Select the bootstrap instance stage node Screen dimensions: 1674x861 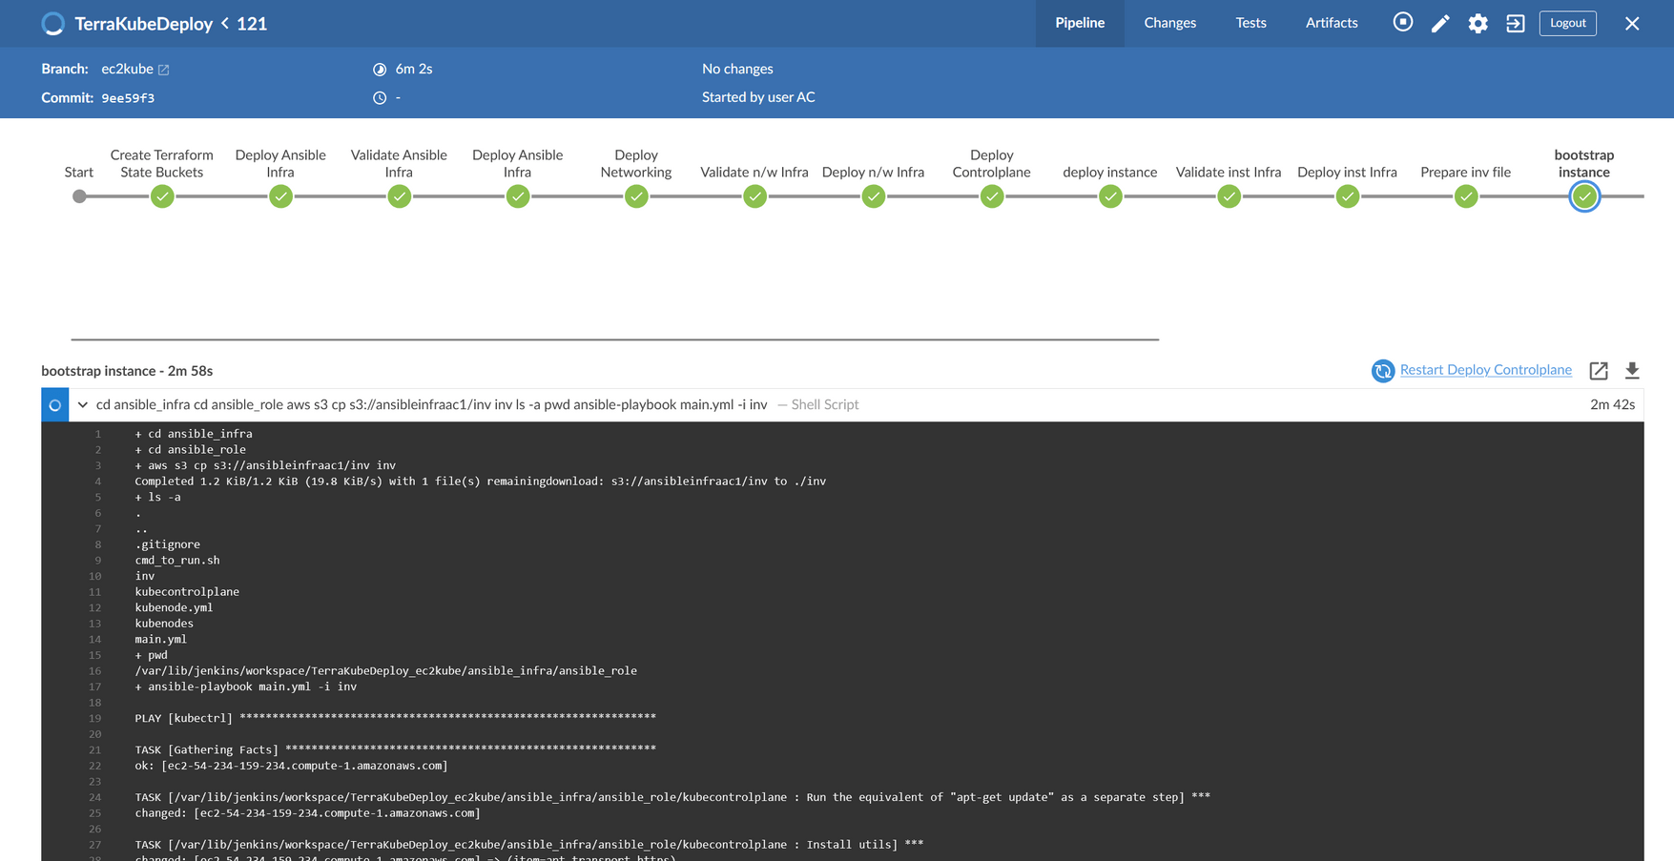1583,196
